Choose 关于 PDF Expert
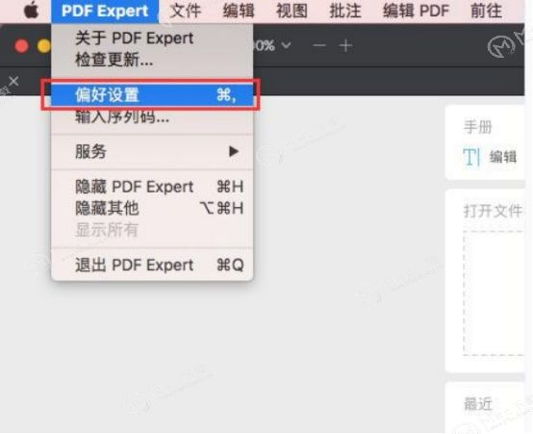Viewport: 533px width, 434px height. [x=152, y=38]
